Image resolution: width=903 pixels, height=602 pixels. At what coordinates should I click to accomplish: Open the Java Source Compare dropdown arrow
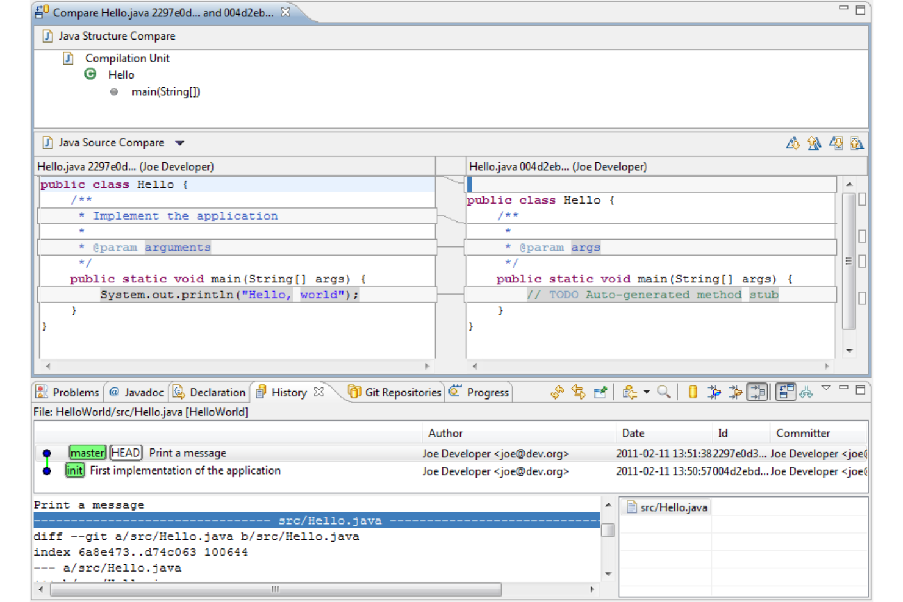(180, 143)
